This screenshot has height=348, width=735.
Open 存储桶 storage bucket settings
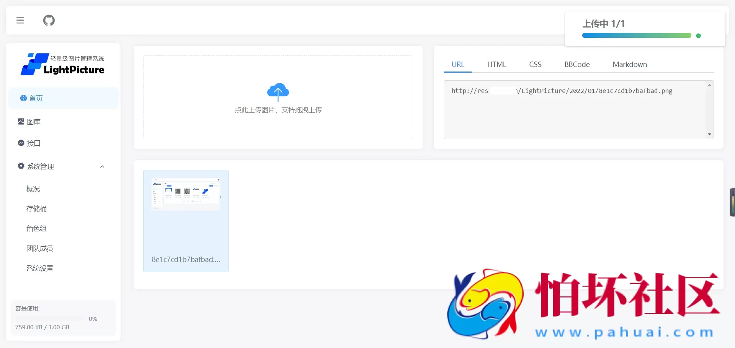pos(36,208)
